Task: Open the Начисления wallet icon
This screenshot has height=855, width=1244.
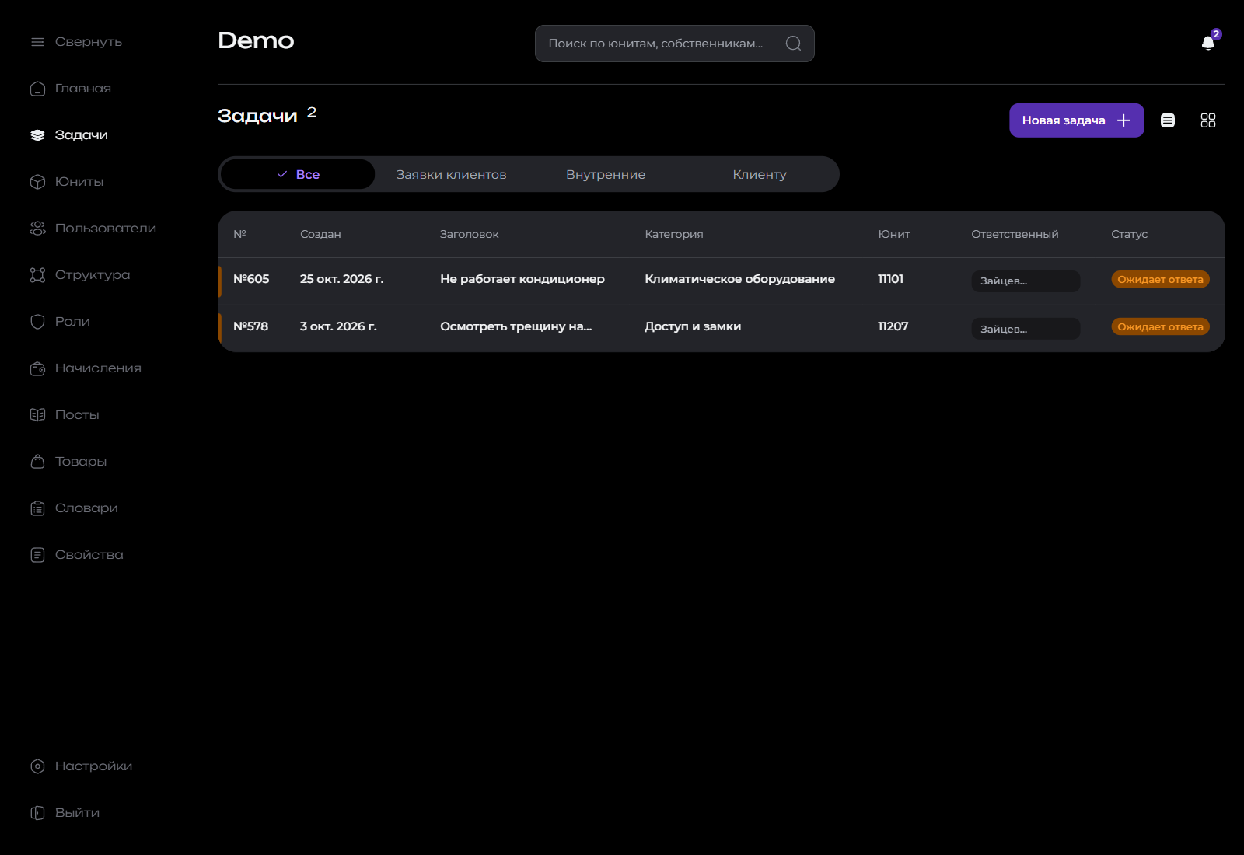Action: tap(37, 368)
